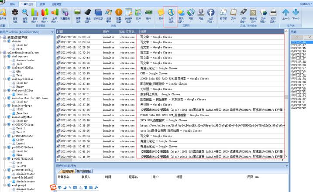Screen dimensions: 313x192
Task: Collapse the workgroup1 tree node
Action: tap(5, 185)
